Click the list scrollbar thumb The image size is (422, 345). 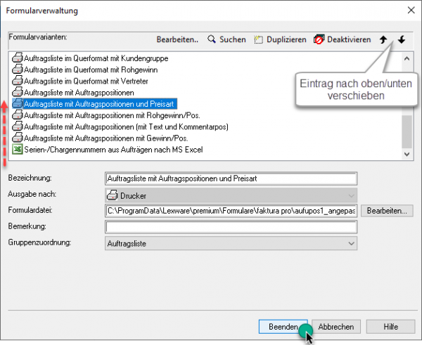[407, 131]
